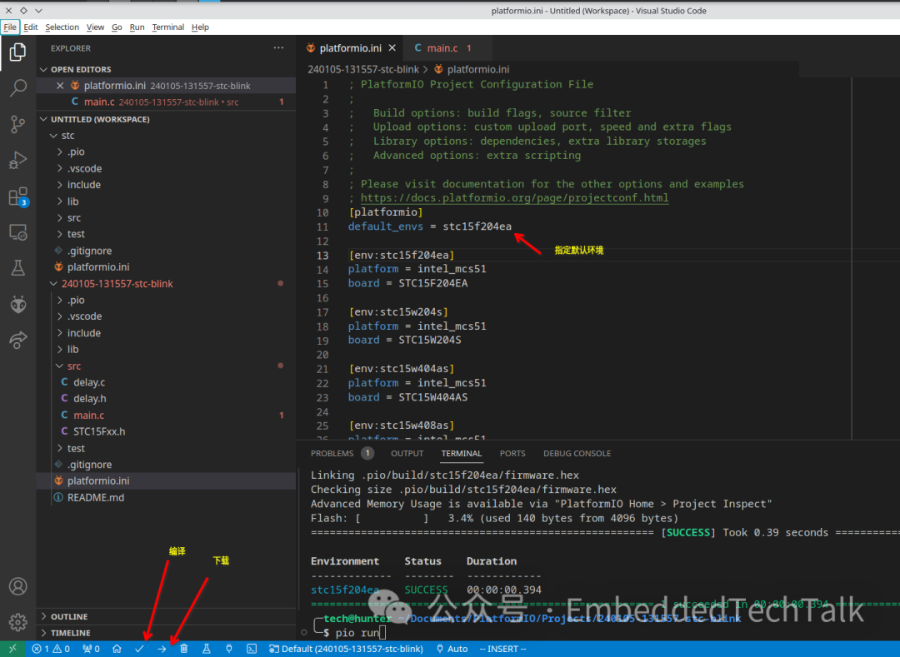Open the Extensions view showing 3 updates
The height and width of the screenshot is (657, 900).
point(18,197)
